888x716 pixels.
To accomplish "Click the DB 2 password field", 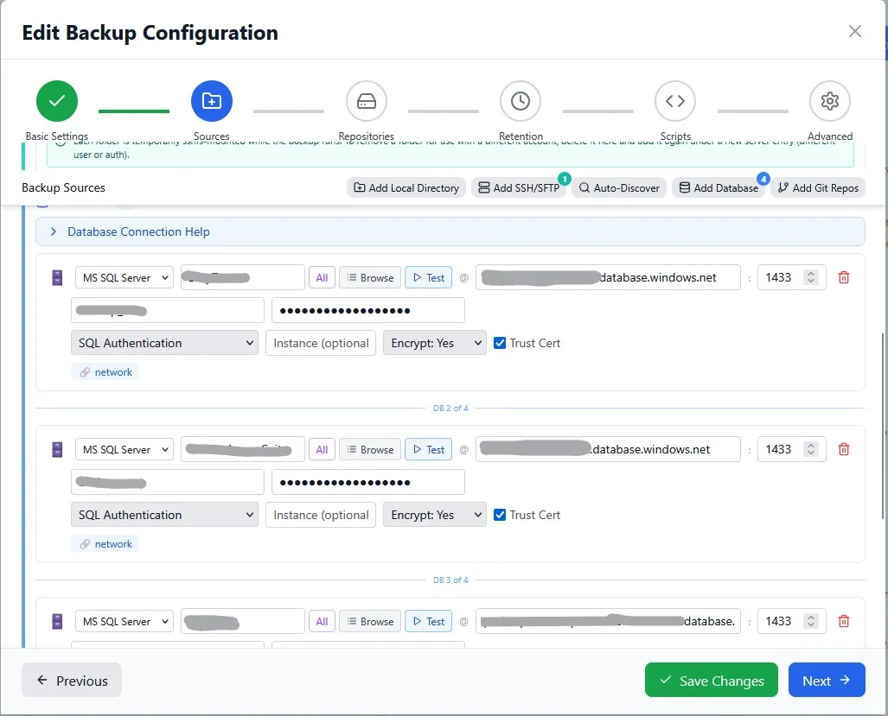I will pyautogui.click(x=368, y=483).
